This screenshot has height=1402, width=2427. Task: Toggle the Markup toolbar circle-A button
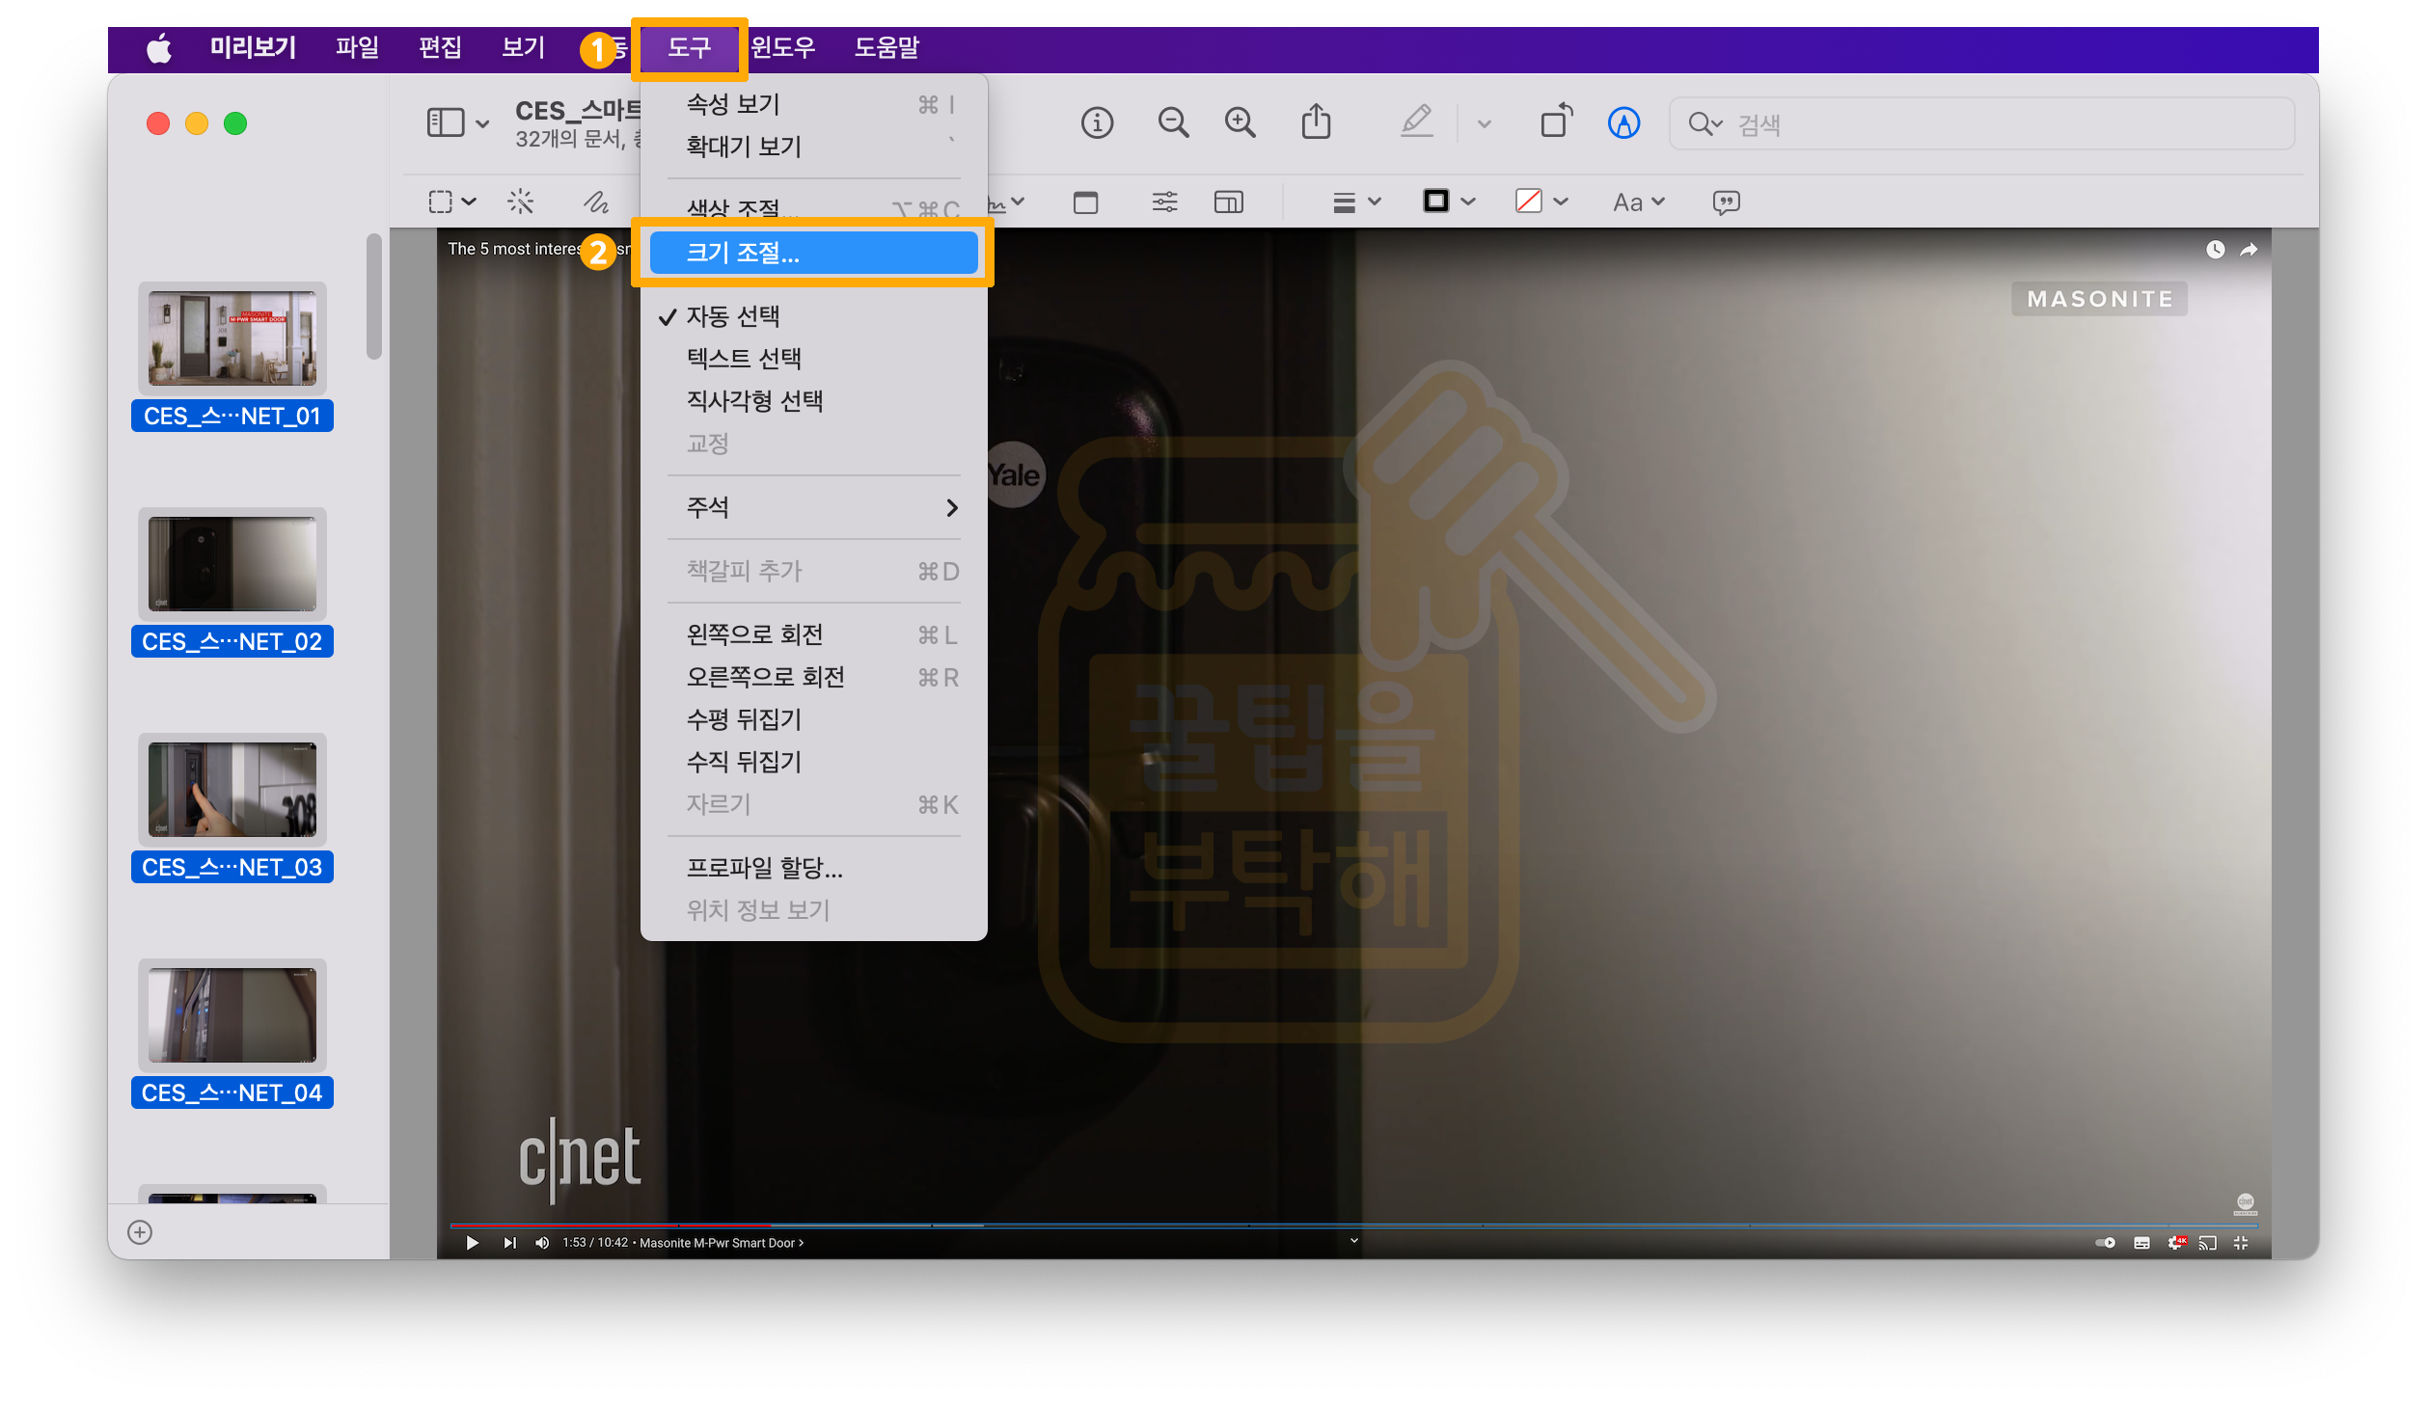click(1623, 123)
